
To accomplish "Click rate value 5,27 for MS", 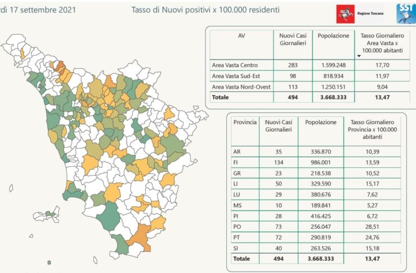I will (372, 205).
